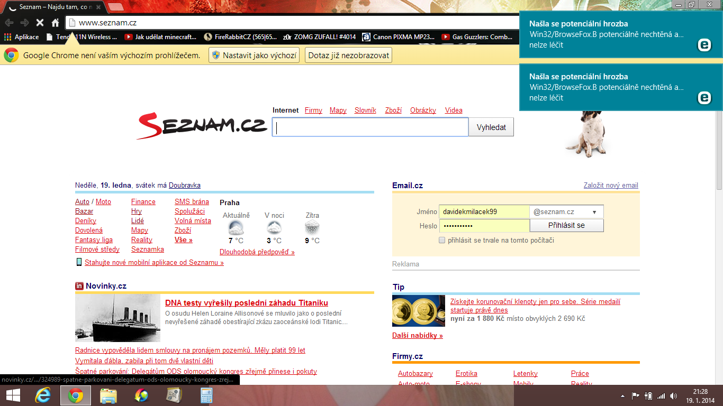Open the volume speaker tray icon
Image resolution: width=723 pixels, height=406 pixels.
[674, 395]
